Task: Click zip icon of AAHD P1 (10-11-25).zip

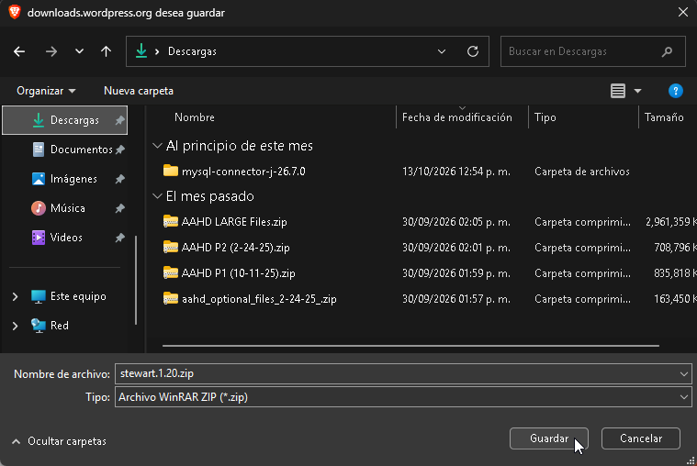Action: coord(171,272)
